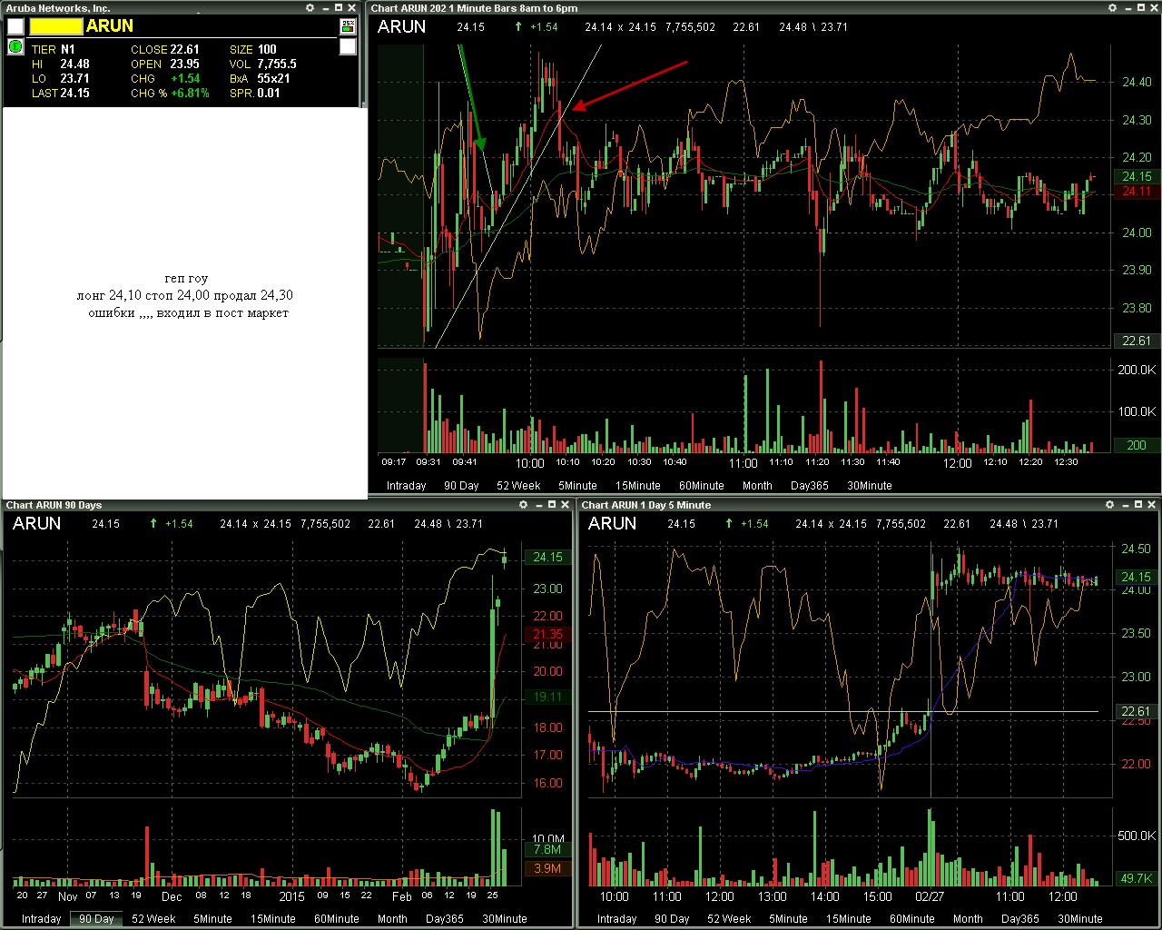Click the orange 3.9M volume tag on 90 Days chart
This screenshot has width=1162, height=930.
(547, 868)
